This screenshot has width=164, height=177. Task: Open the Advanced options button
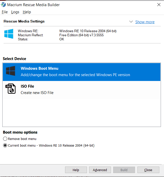tap(100, 170)
